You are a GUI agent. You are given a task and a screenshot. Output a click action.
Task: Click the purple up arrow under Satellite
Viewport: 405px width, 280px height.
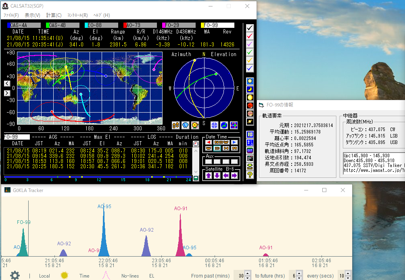209,176
